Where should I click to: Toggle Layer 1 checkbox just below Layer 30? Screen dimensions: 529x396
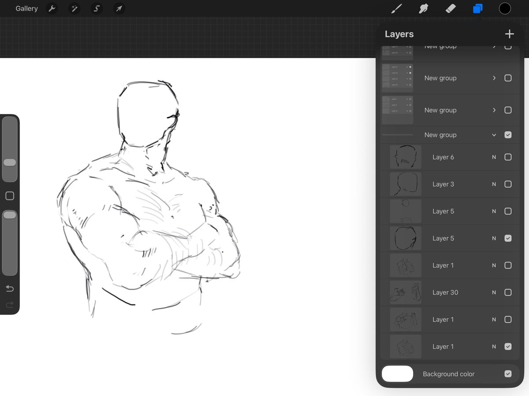pos(508,319)
